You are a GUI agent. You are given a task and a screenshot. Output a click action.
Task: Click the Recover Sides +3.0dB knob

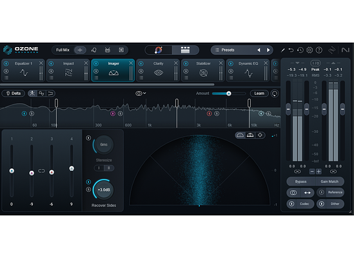pyautogui.click(x=104, y=190)
